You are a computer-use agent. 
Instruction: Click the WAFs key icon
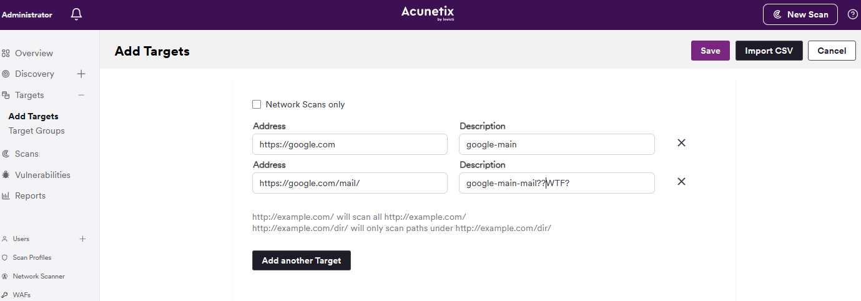5,295
